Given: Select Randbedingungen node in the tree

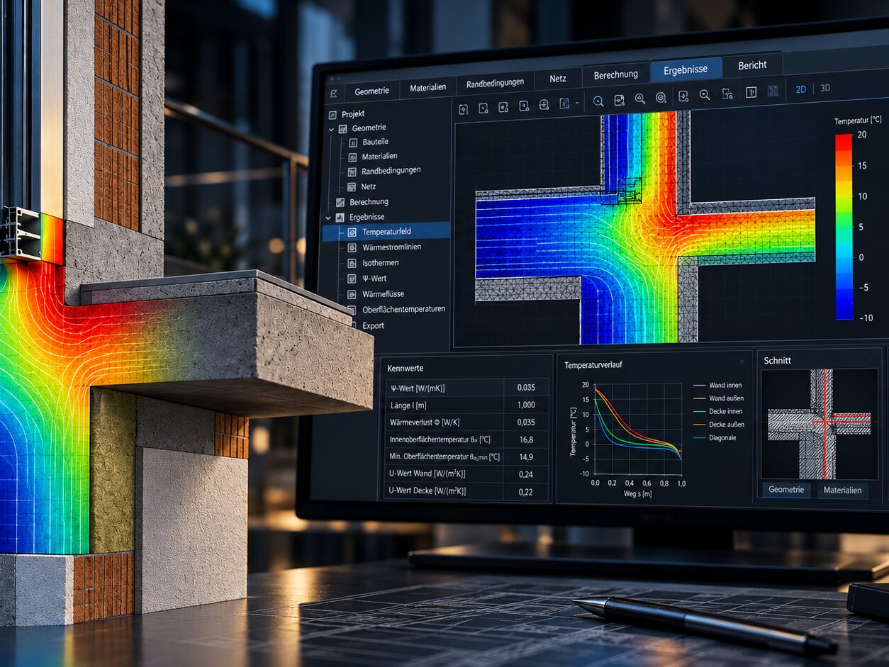Looking at the screenshot, I should click(391, 171).
